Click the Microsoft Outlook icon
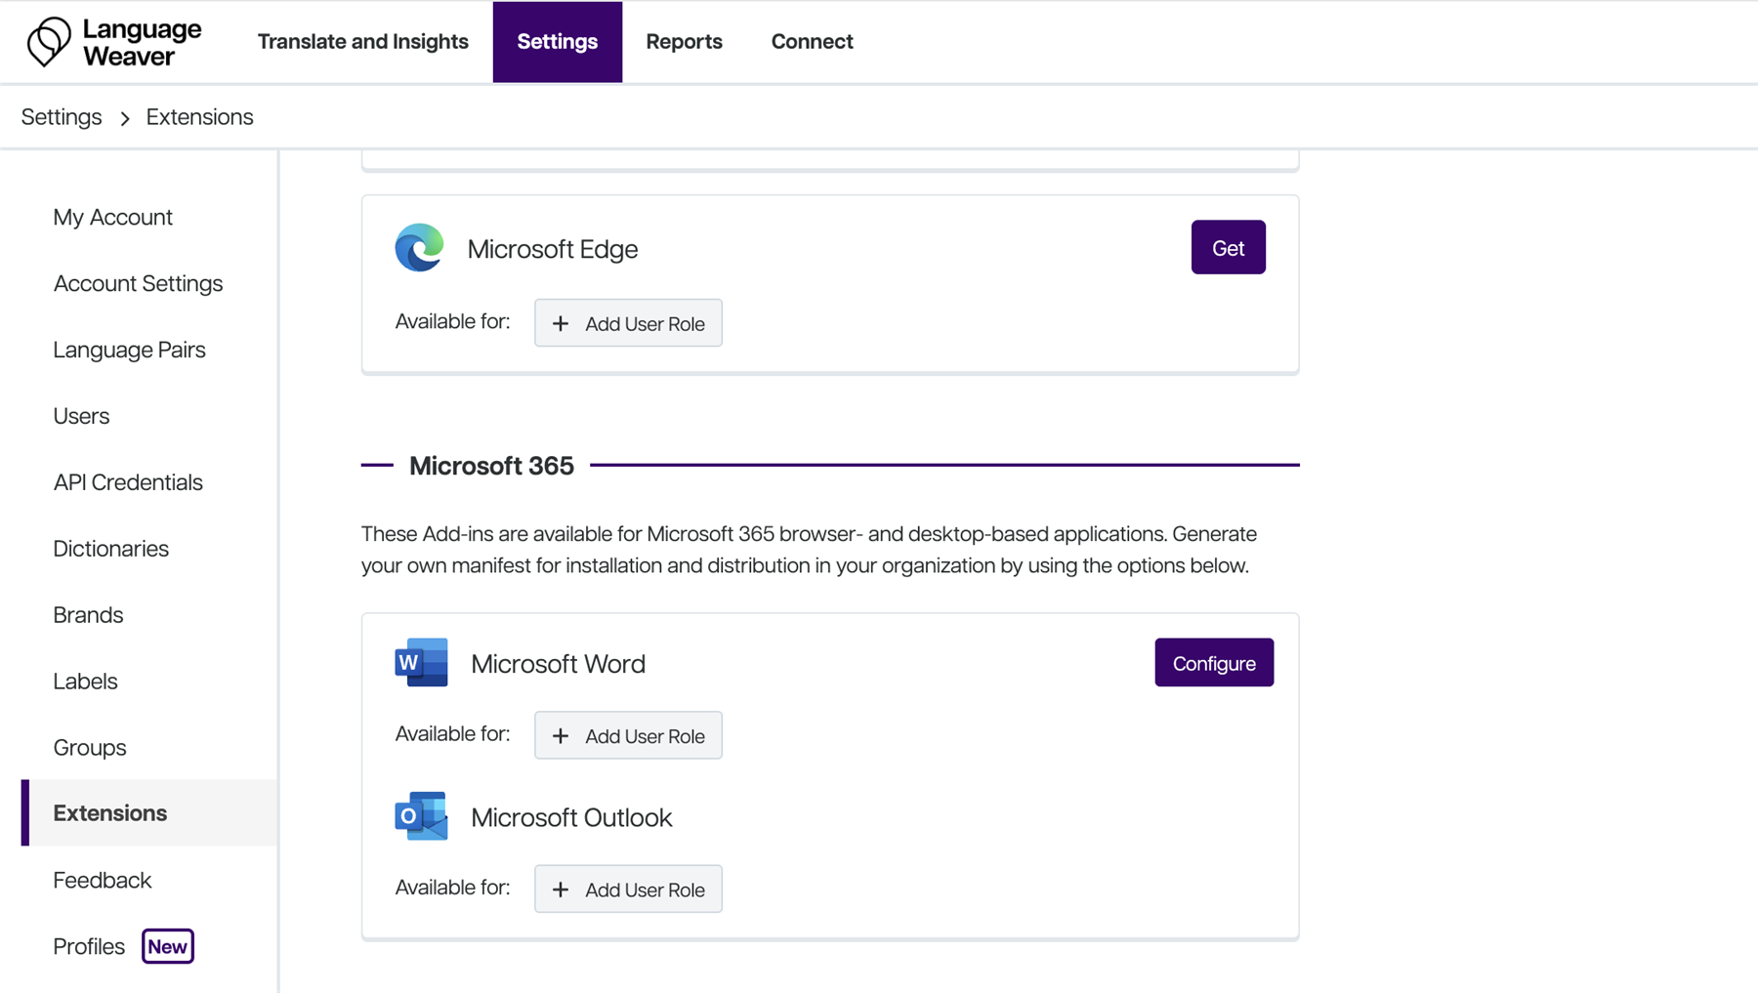This screenshot has width=1758, height=993. pos(421,816)
